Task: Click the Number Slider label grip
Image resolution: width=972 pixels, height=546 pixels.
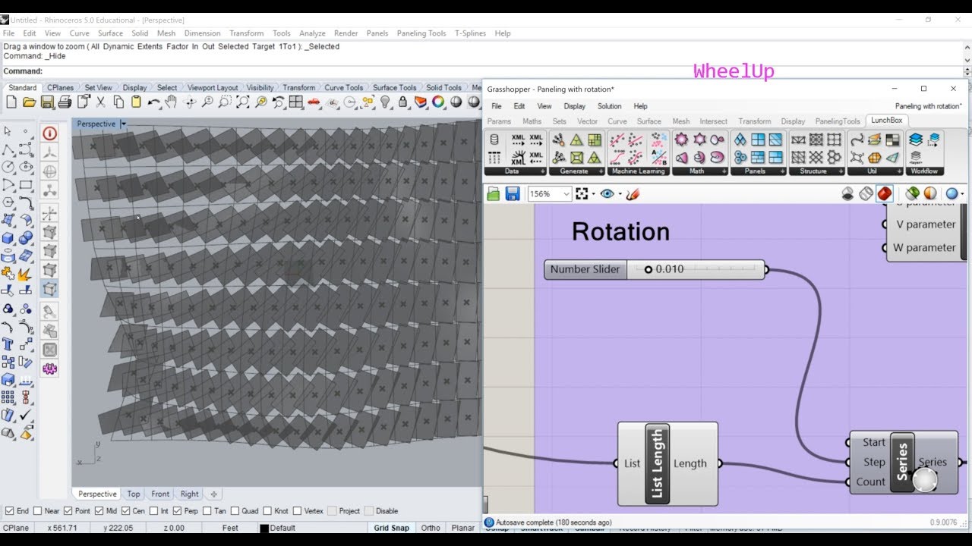Action: (x=585, y=269)
